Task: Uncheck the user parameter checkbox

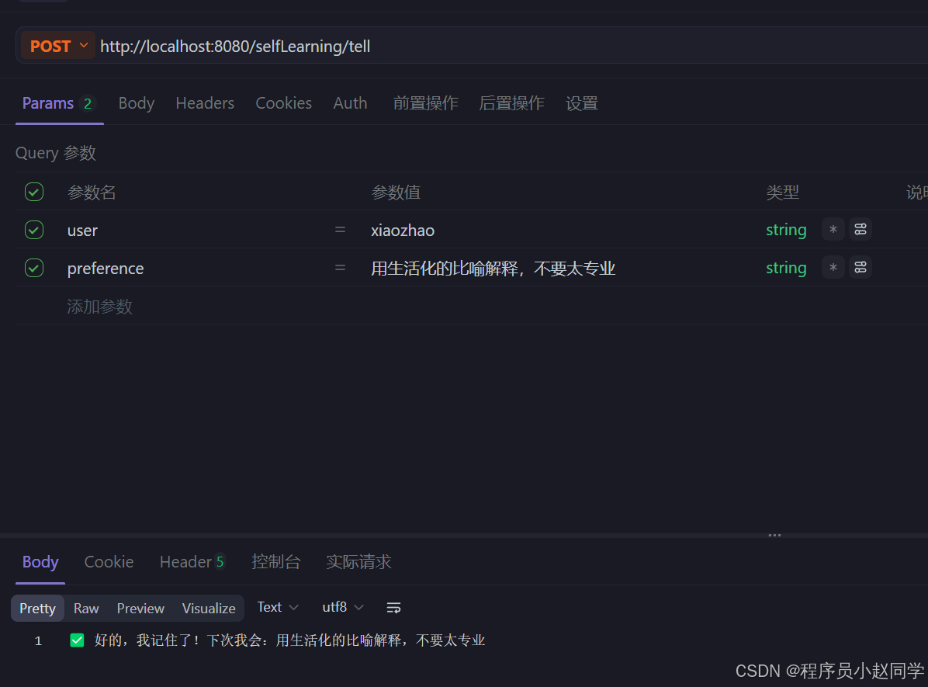Action: tap(33, 229)
